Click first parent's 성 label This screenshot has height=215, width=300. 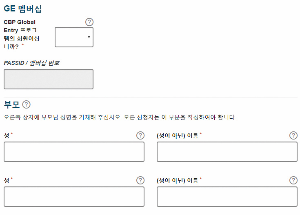pyautogui.click(x=7, y=135)
